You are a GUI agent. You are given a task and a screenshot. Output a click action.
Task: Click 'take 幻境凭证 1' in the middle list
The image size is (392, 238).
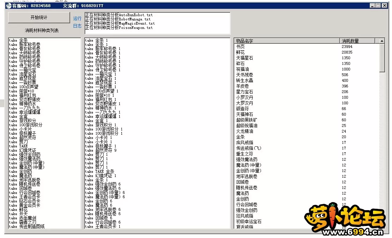(100, 176)
